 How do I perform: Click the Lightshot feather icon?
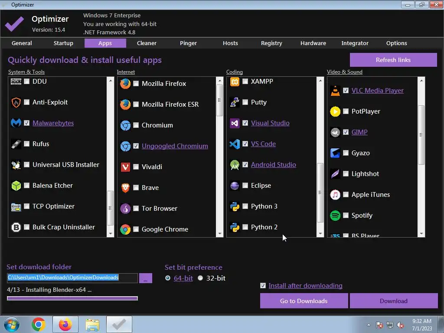click(x=335, y=174)
